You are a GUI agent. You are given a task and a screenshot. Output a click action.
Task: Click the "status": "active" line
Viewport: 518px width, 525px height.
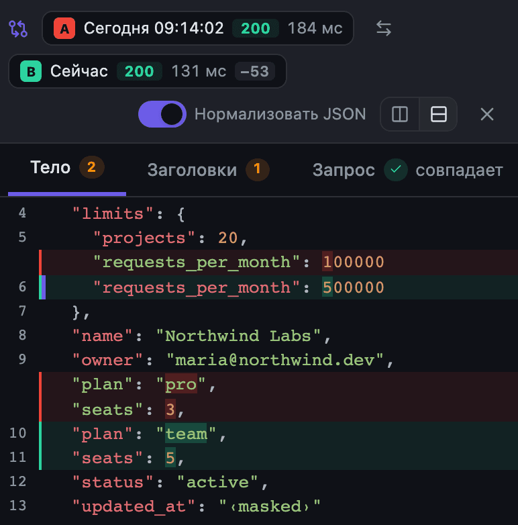point(259,482)
